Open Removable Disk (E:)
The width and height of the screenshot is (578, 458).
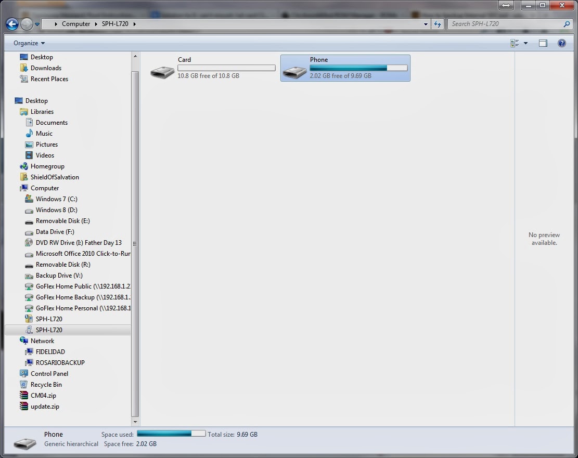(57, 221)
